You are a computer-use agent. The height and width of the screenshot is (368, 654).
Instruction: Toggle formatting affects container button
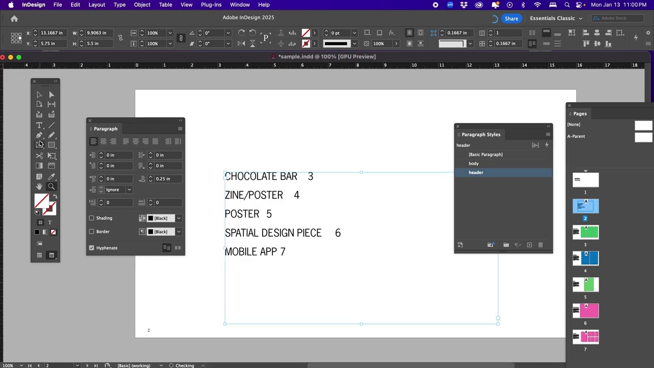pos(40,222)
